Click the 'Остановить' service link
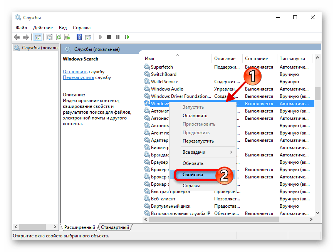The image size is (334, 252). pos(75,72)
